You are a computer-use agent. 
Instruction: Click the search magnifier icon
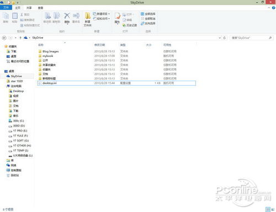click(x=270, y=38)
